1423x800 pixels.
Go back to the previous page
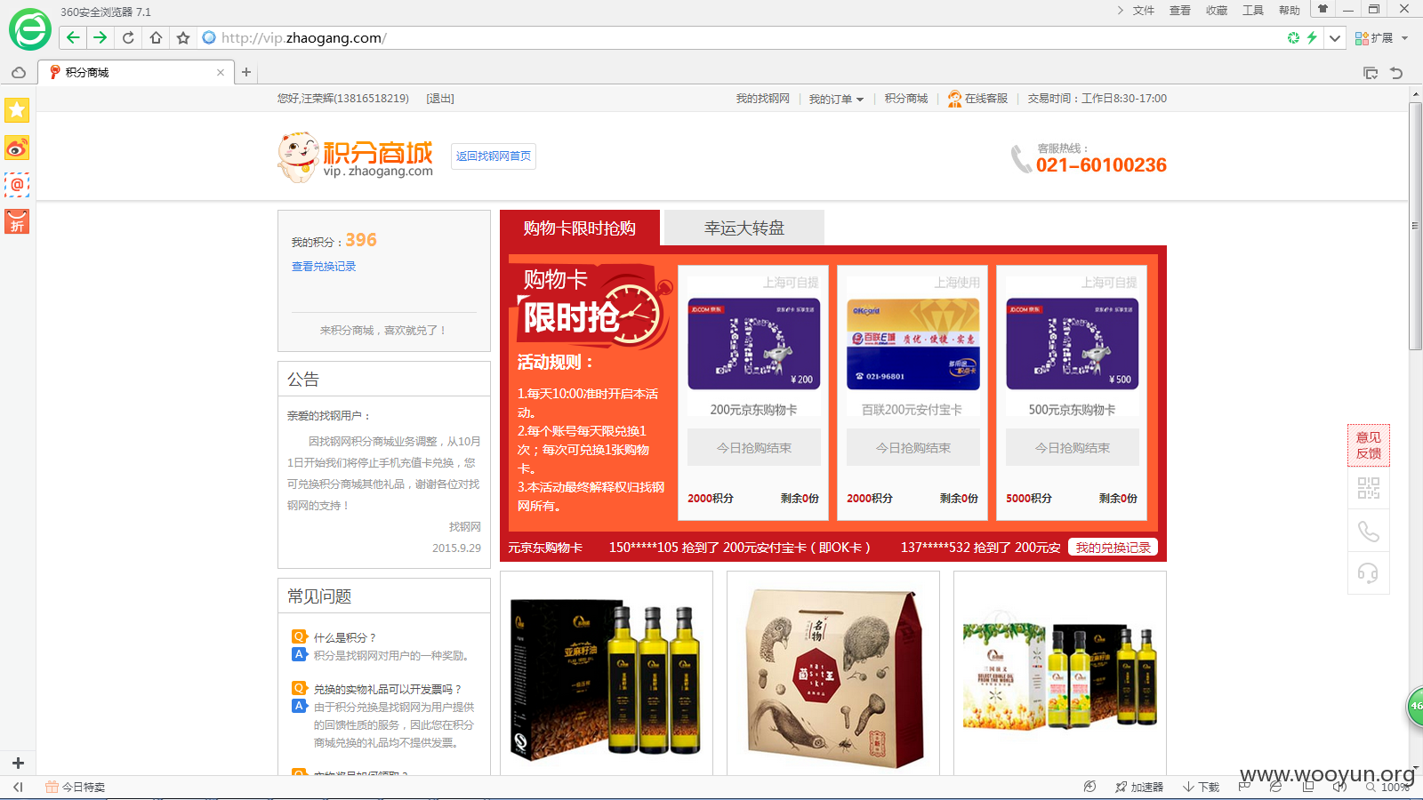pyautogui.click(x=73, y=37)
